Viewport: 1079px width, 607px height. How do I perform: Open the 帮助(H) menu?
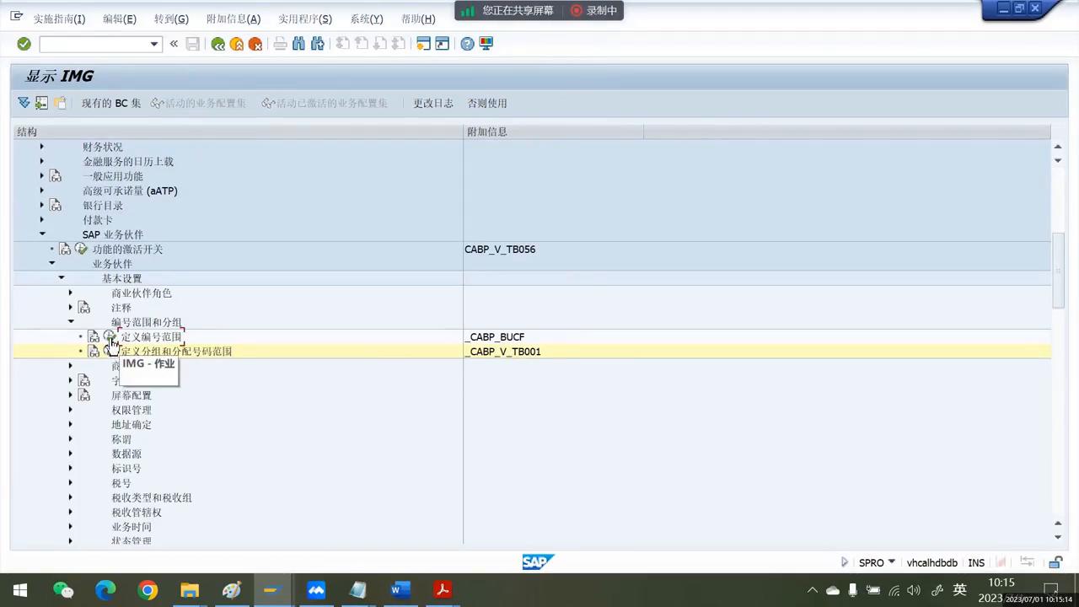[418, 19]
